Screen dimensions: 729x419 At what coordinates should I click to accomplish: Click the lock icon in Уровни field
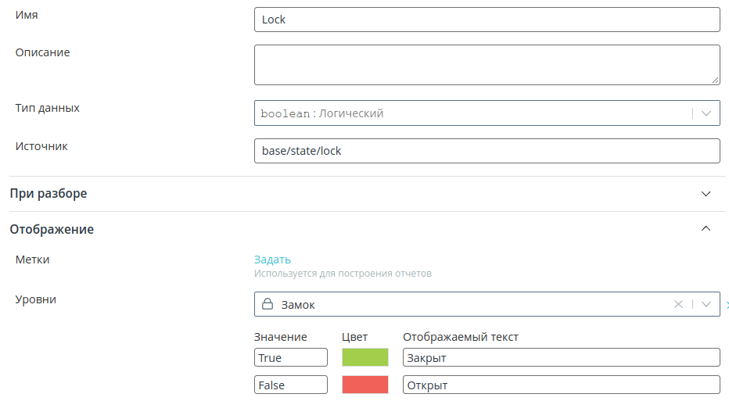coord(268,304)
